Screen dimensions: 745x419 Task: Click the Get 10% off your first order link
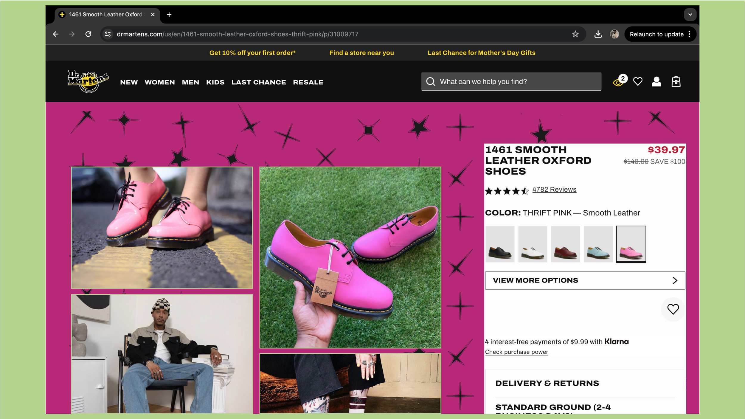tap(252, 53)
